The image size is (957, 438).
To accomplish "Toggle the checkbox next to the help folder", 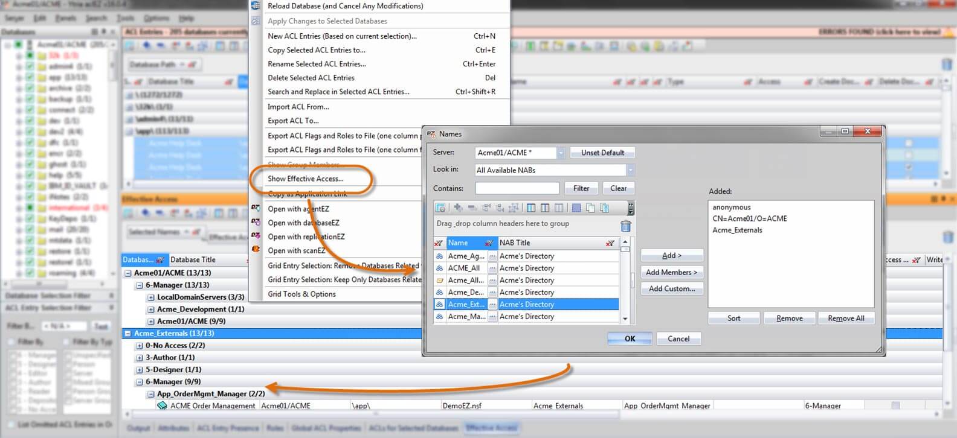I will [x=30, y=175].
